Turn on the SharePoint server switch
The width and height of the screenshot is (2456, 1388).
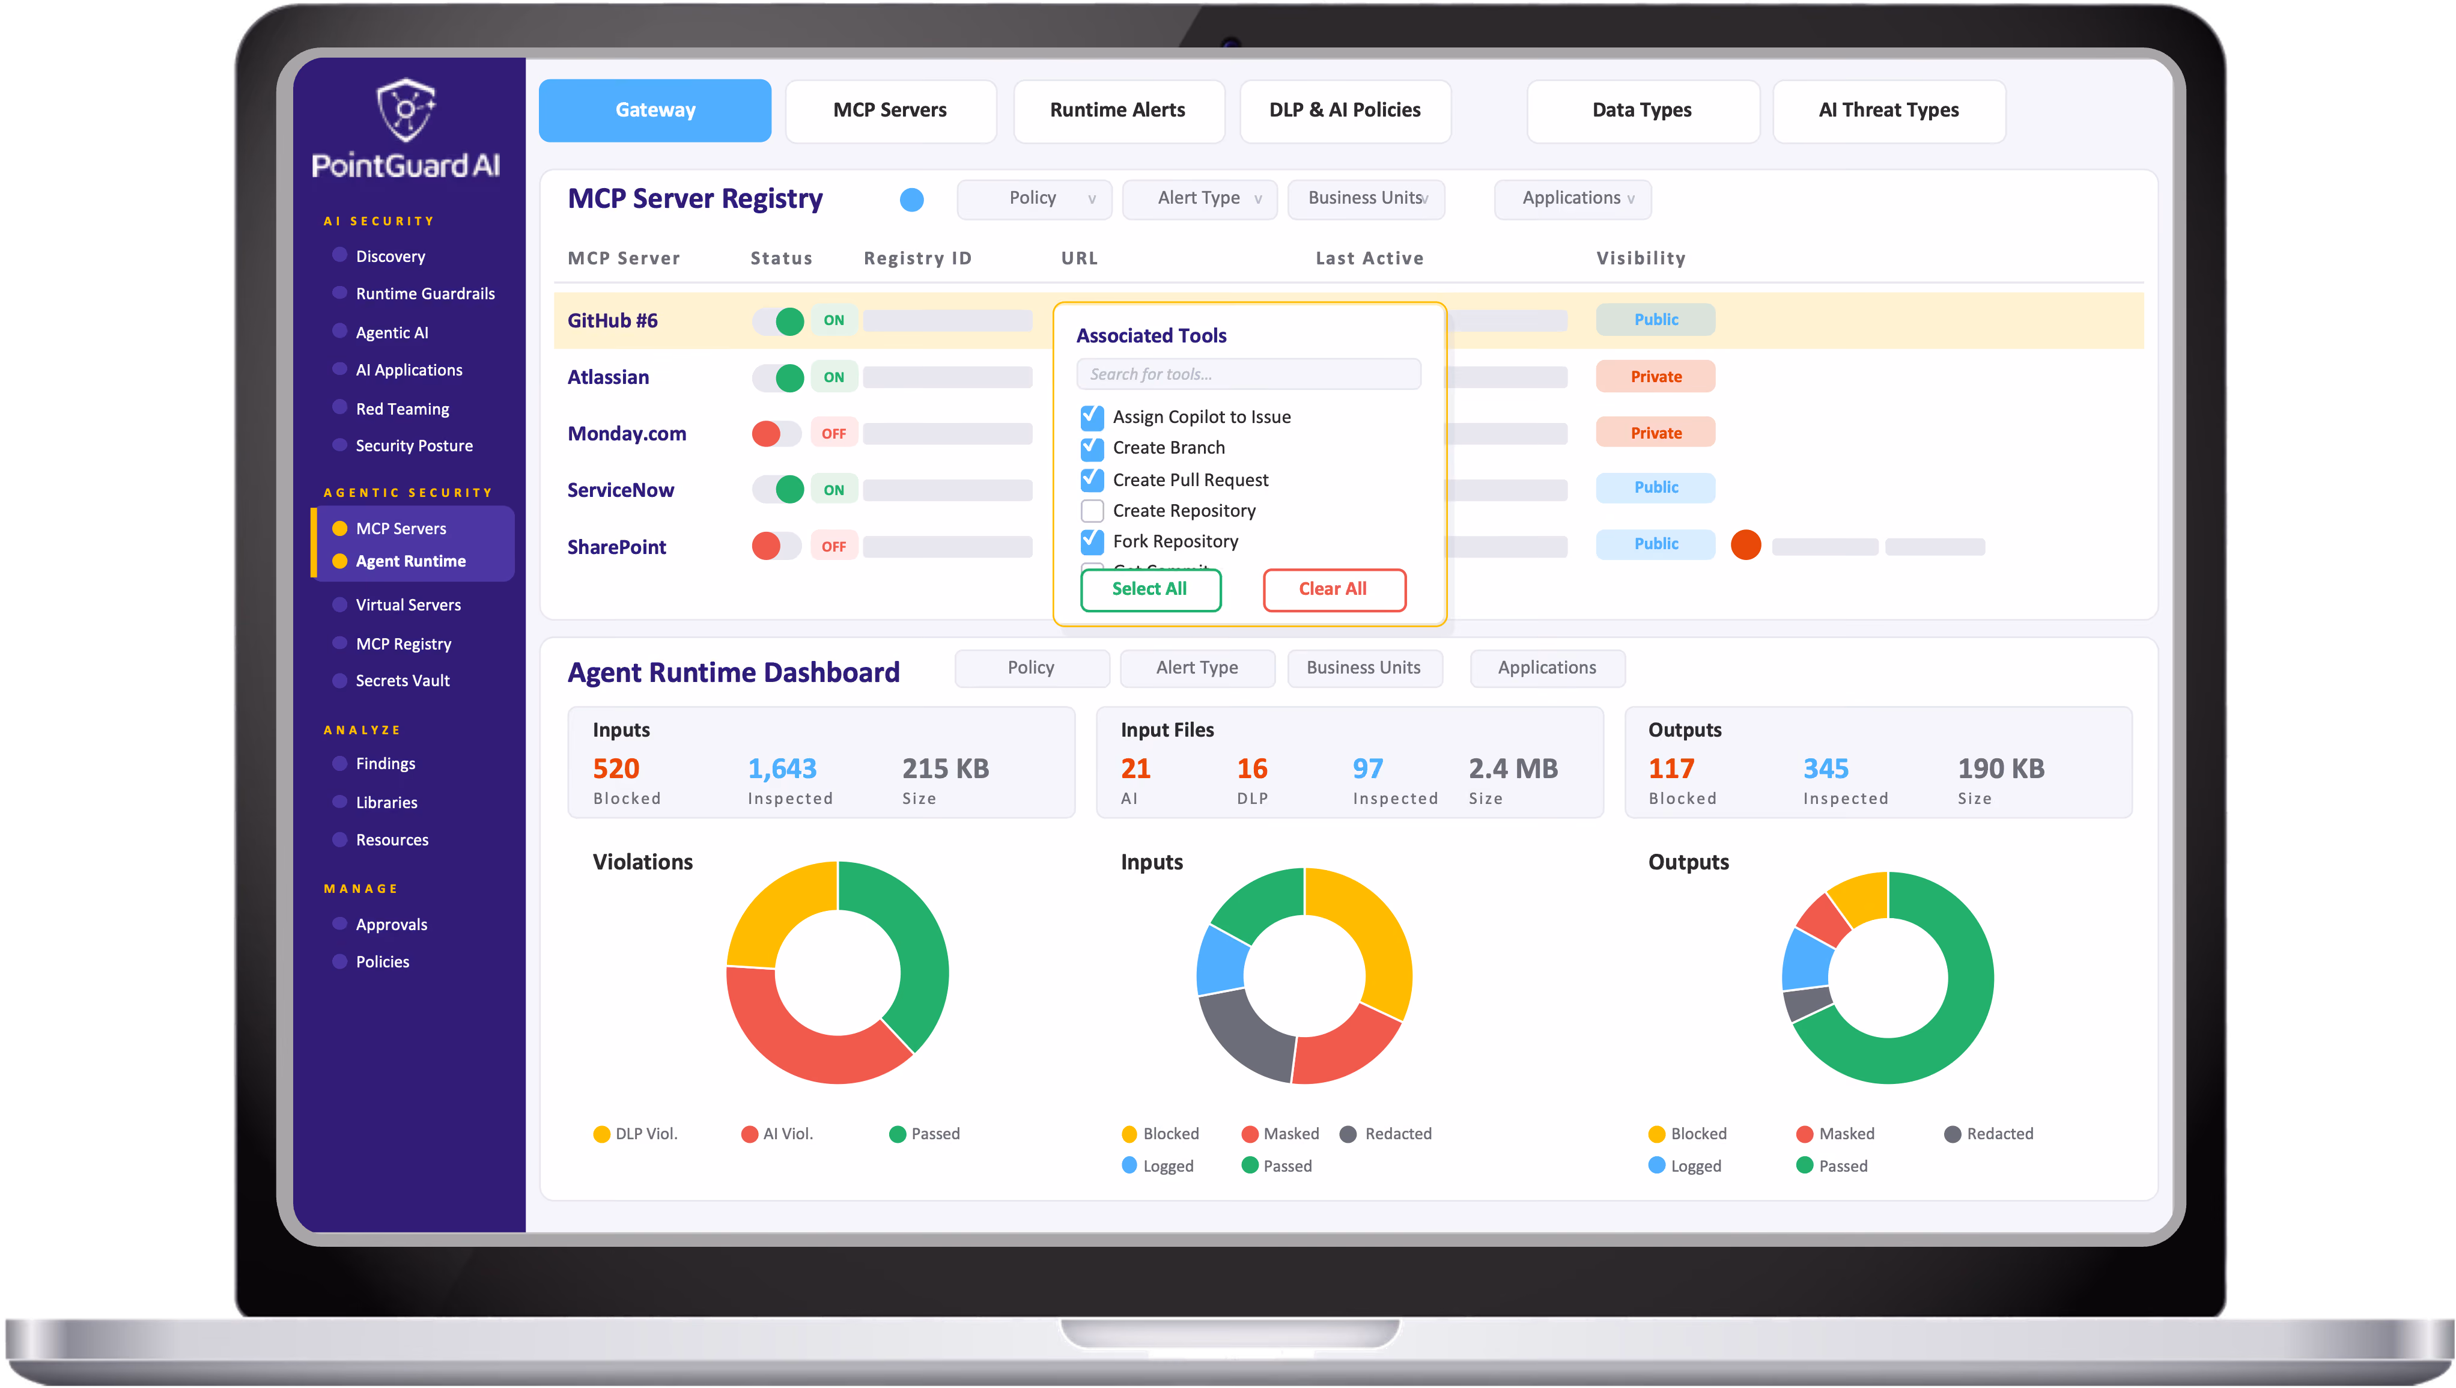778,546
